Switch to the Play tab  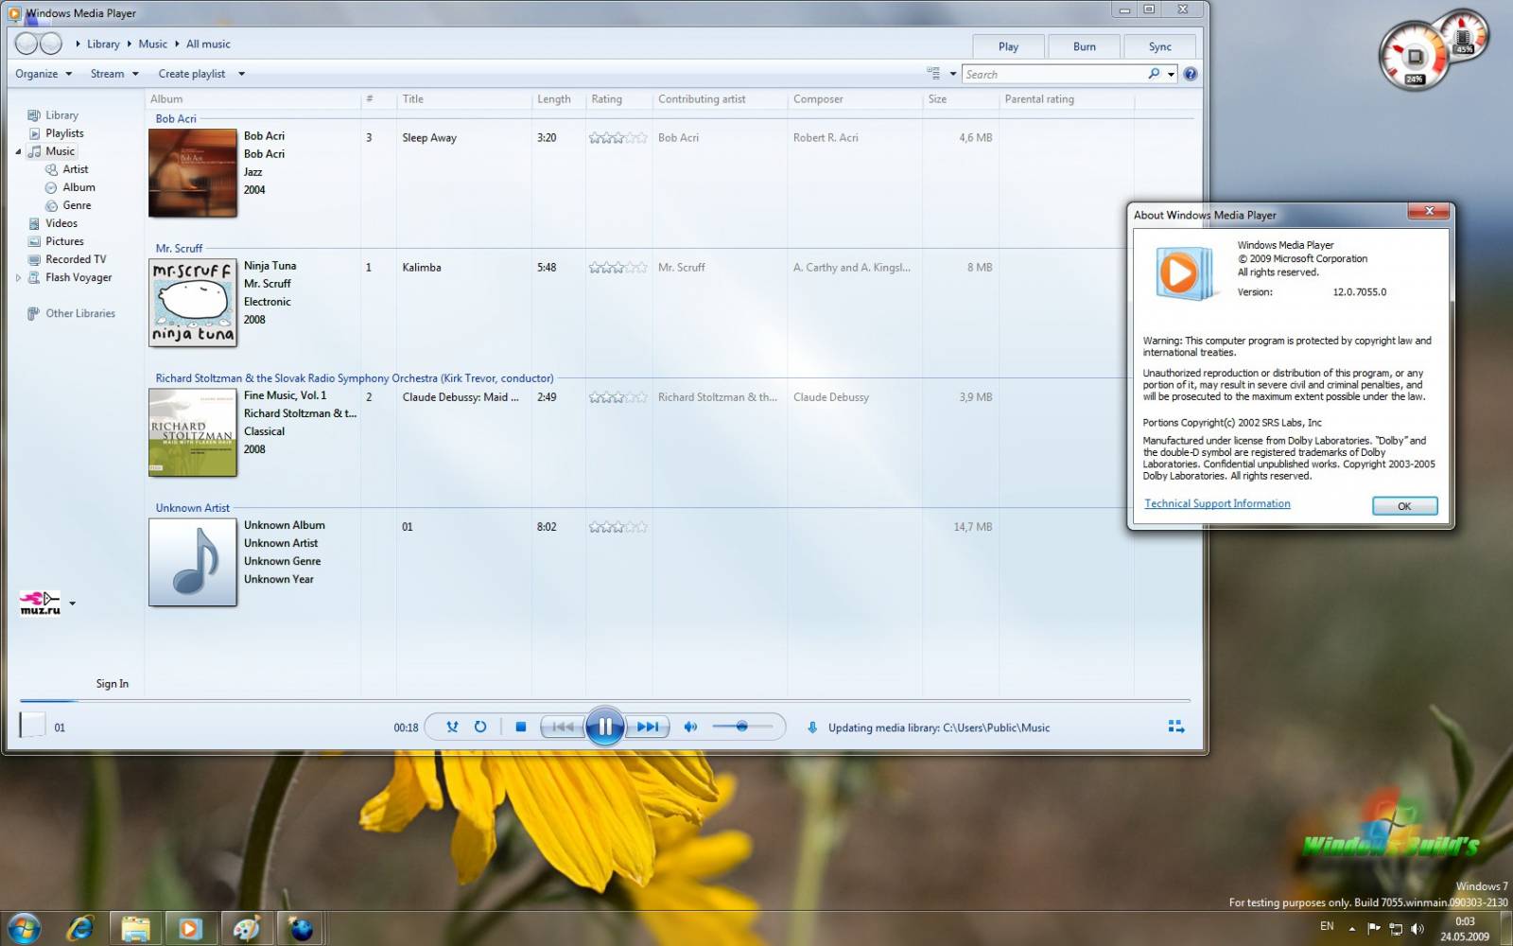pos(1008,46)
